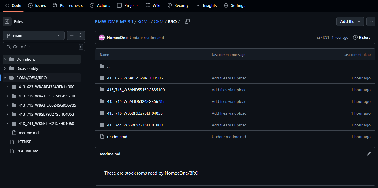This screenshot has width=378, height=188.
Task: Open the Add file dropdown
Action: click(x=350, y=21)
